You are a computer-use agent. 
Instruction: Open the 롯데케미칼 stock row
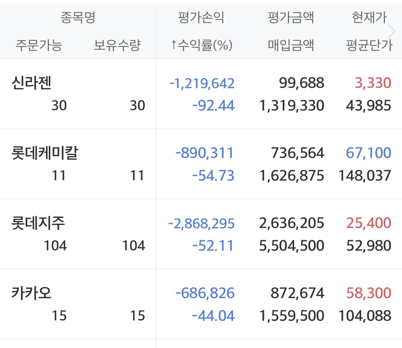coord(45,154)
